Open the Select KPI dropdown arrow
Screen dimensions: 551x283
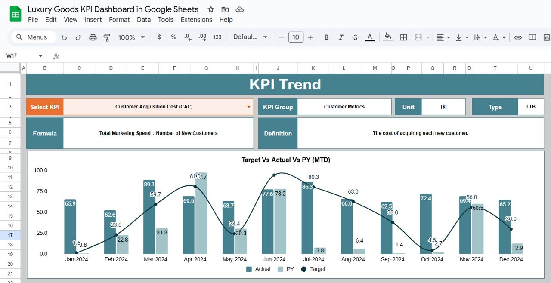(x=249, y=107)
